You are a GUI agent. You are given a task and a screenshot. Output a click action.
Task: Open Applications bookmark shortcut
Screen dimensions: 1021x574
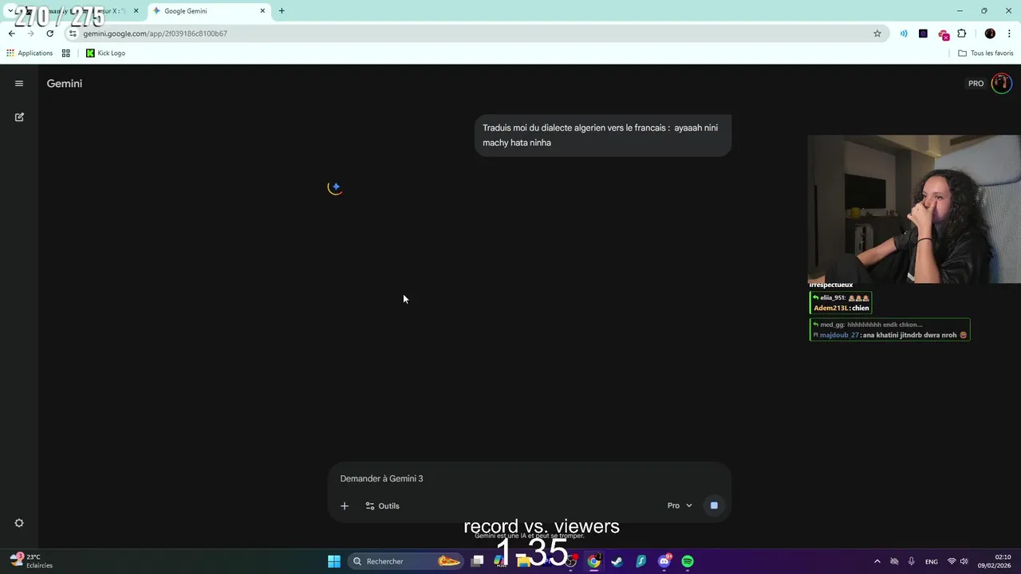pyautogui.click(x=30, y=53)
